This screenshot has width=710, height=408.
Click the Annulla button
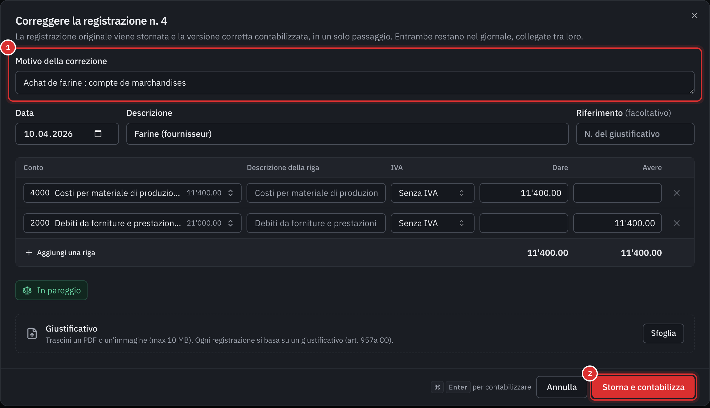561,387
